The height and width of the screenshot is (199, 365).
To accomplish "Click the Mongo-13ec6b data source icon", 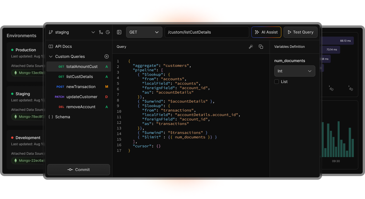I will pos(15,73).
